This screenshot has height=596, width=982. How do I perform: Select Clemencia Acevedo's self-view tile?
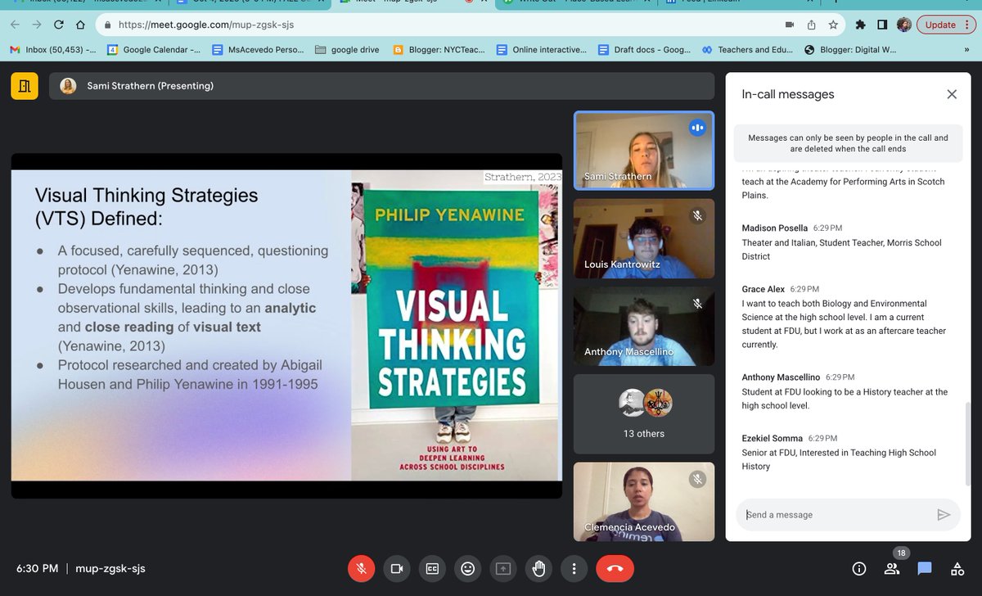tap(644, 502)
